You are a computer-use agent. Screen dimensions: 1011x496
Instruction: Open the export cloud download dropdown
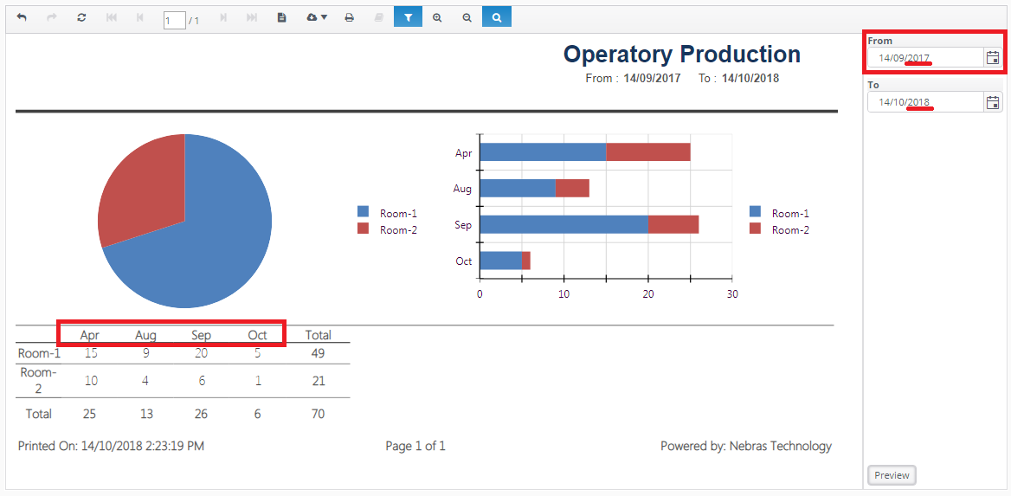click(317, 17)
